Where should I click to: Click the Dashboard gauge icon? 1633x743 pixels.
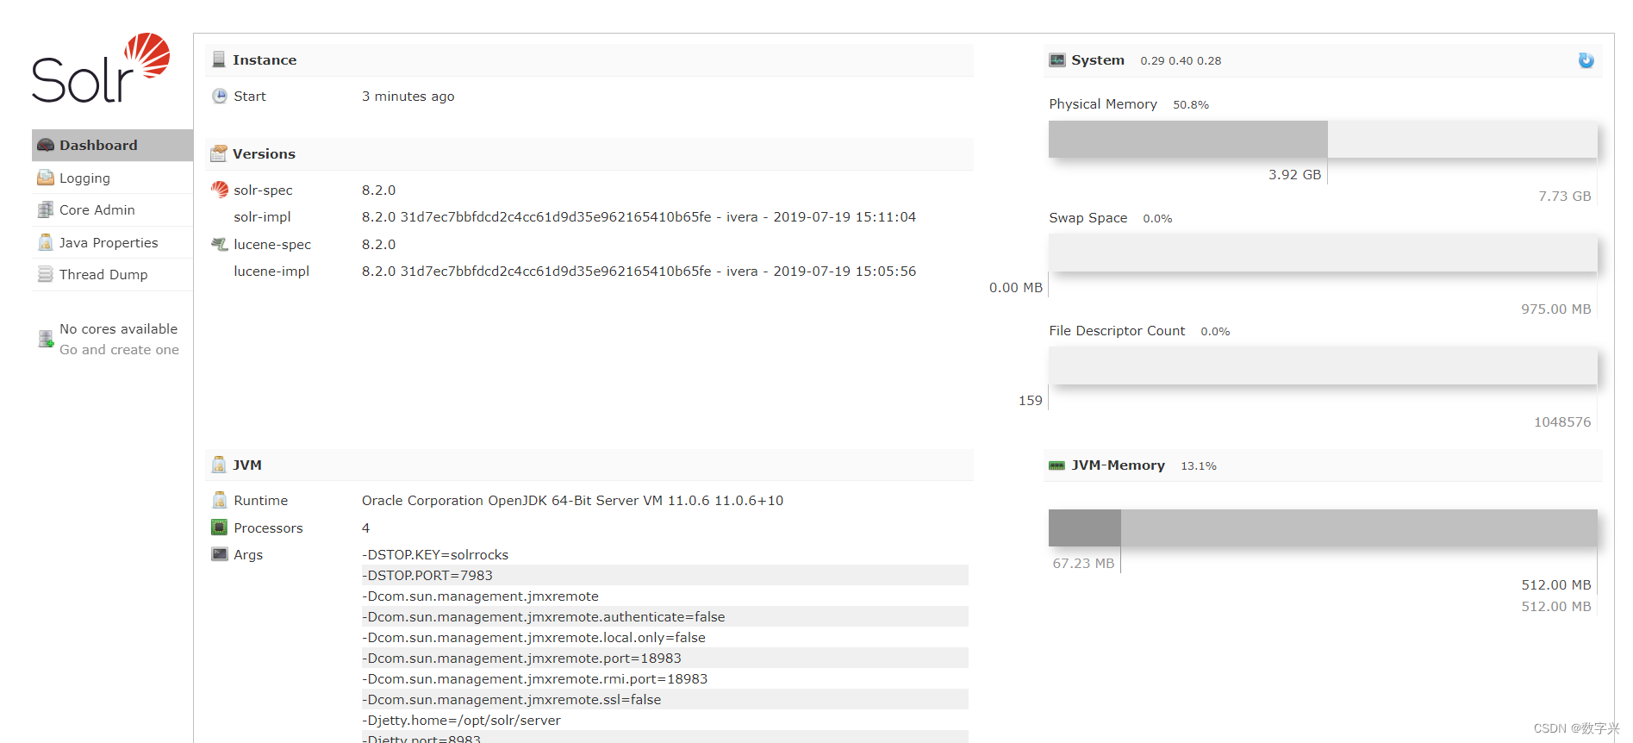pos(46,145)
